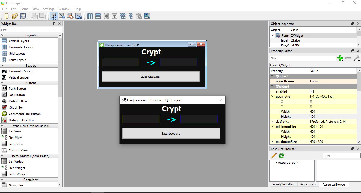Click the Adjust Size toolbar icon
This screenshot has height=193, width=361.
[x=147, y=16]
